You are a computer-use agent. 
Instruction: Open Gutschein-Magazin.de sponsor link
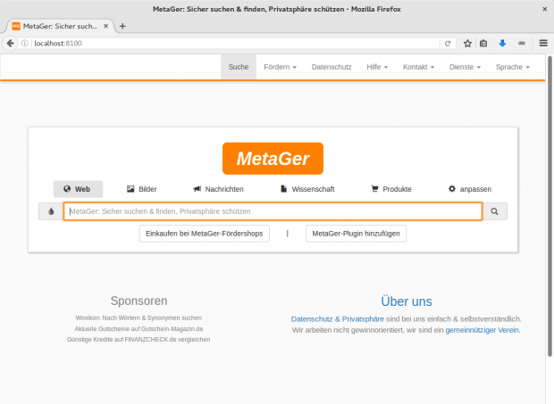(138, 328)
